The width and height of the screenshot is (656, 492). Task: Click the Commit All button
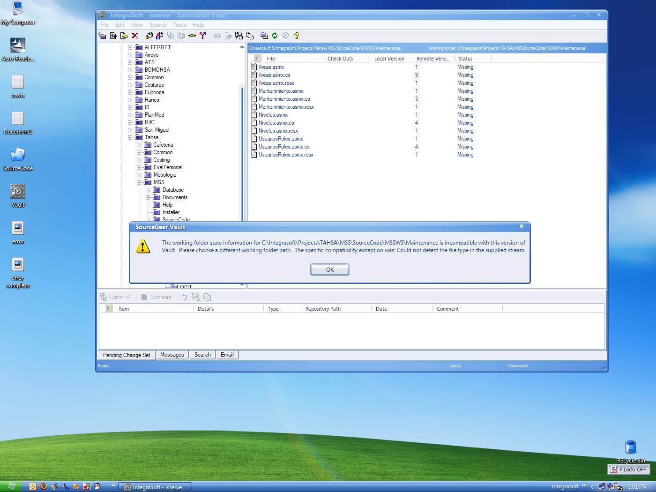click(117, 297)
